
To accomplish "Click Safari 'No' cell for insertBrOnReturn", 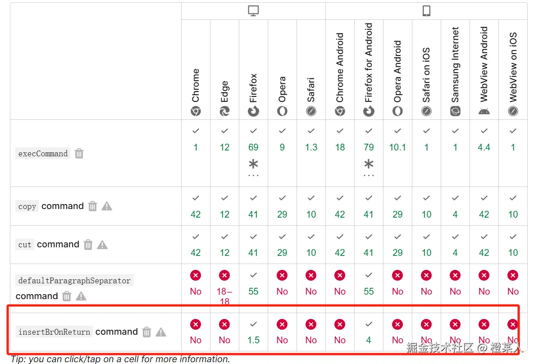I will coord(311,332).
